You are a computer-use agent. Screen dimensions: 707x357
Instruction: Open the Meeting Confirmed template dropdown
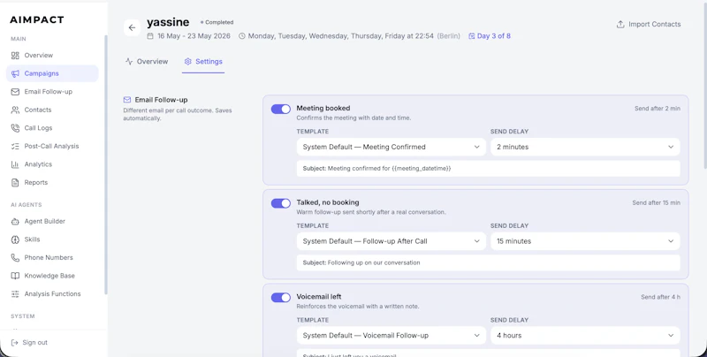click(391, 147)
